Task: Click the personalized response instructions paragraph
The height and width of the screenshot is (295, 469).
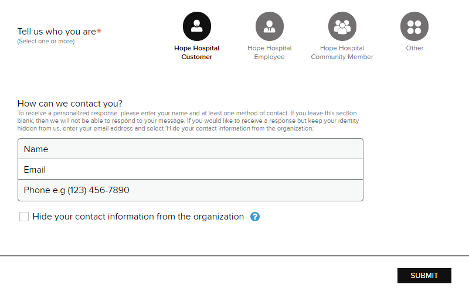Action: click(188, 121)
